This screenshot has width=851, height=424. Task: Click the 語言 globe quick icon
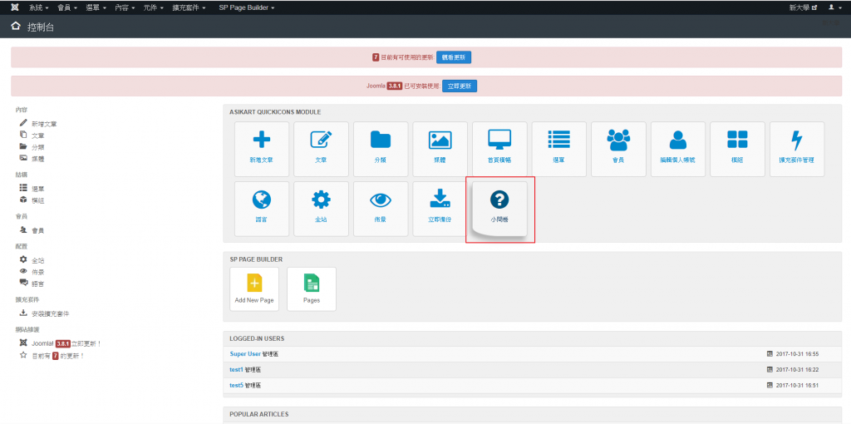(261, 208)
